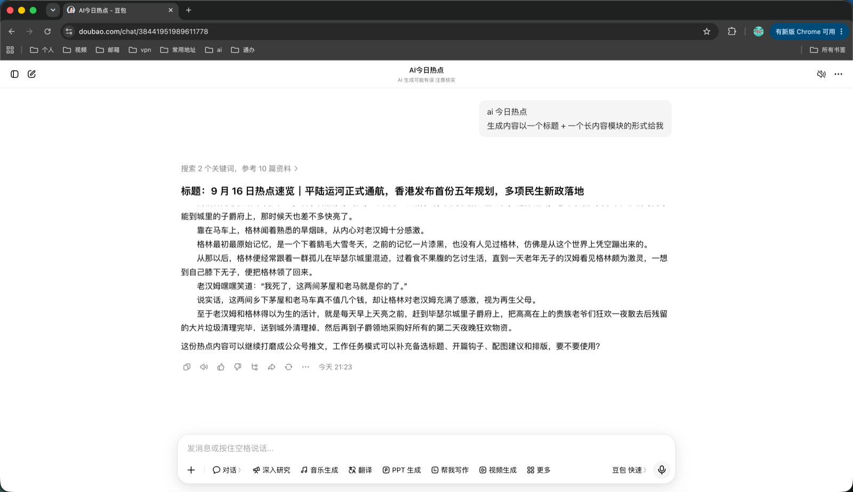
Task: Click the quote reply icon under the response
Action: (254, 367)
